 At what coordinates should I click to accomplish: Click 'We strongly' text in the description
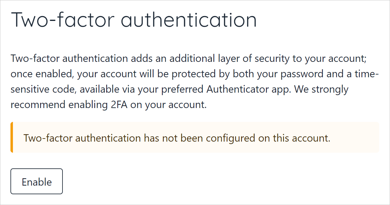click(320, 90)
